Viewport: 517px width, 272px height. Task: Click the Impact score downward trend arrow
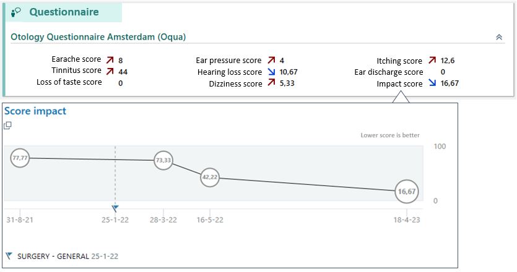[432, 83]
